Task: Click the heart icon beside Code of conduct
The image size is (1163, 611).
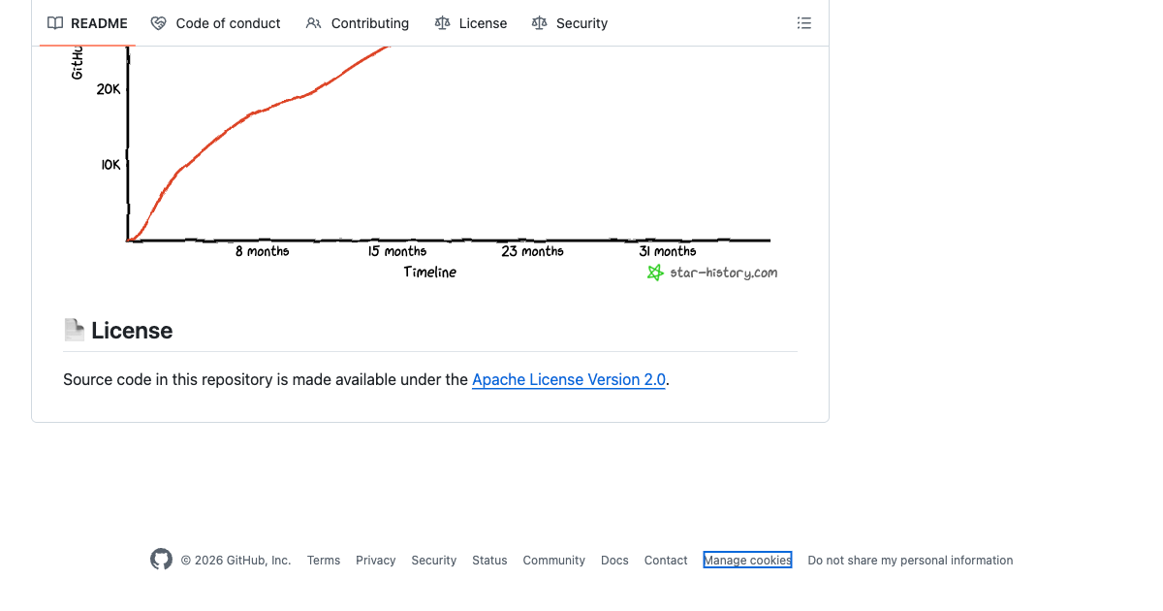Action: (156, 22)
